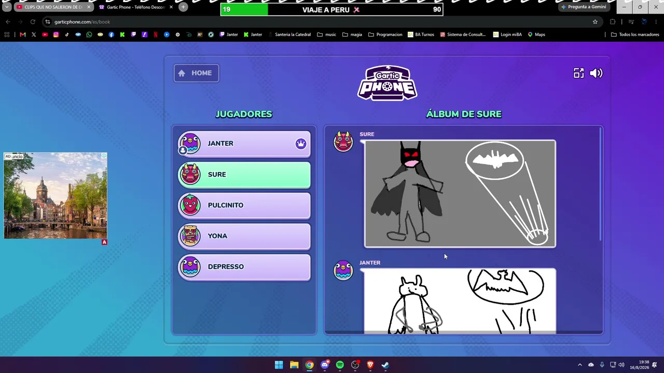Expand the music bookmarks folder
The height and width of the screenshot is (373, 664).
326,35
